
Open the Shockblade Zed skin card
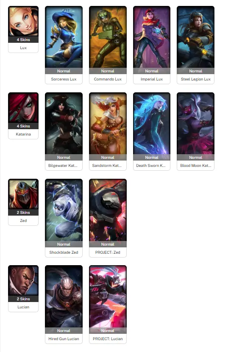point(64,218)
